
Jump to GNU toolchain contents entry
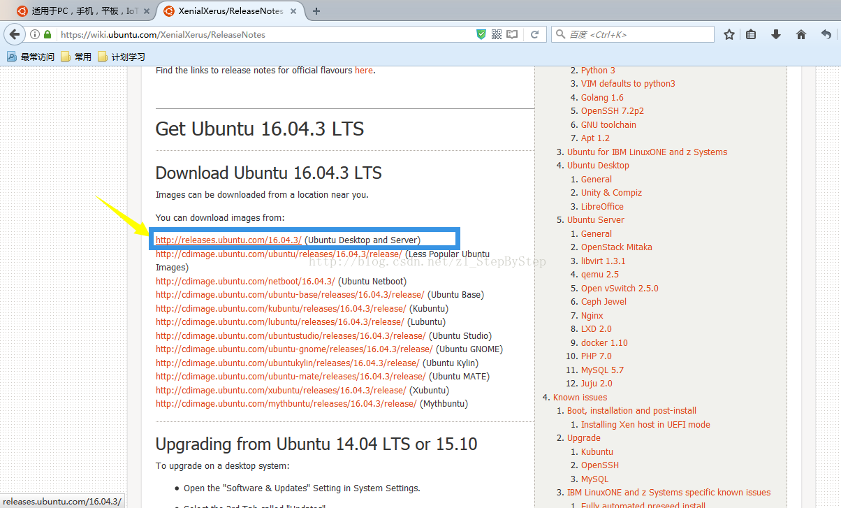click(608, 124)
